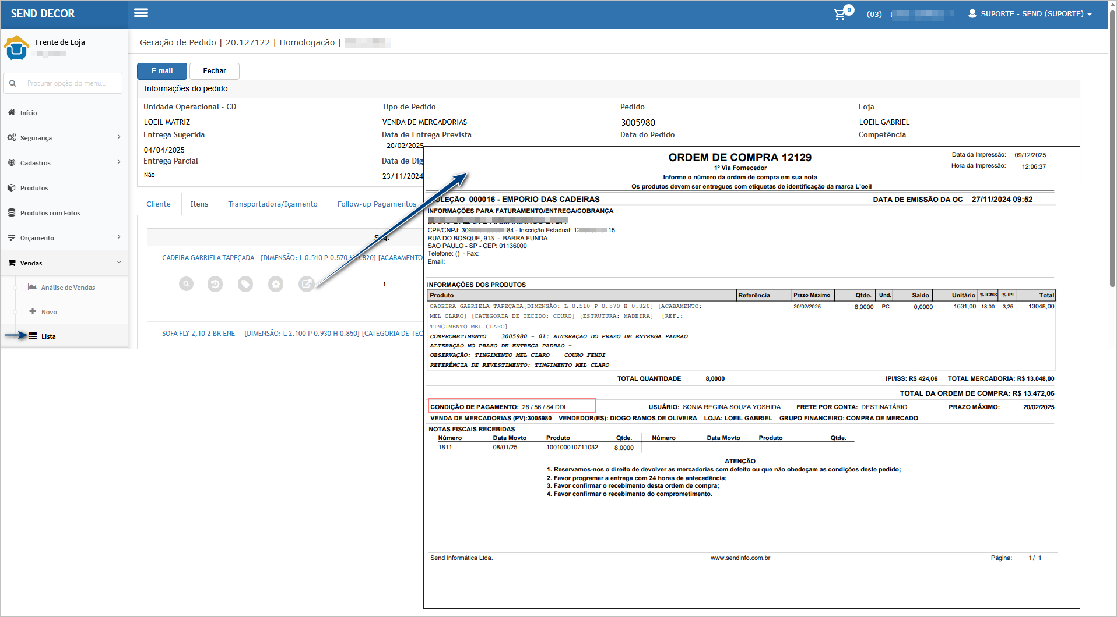
Task: Open the gear settings icon on first item
Action: tap(276, 284)
